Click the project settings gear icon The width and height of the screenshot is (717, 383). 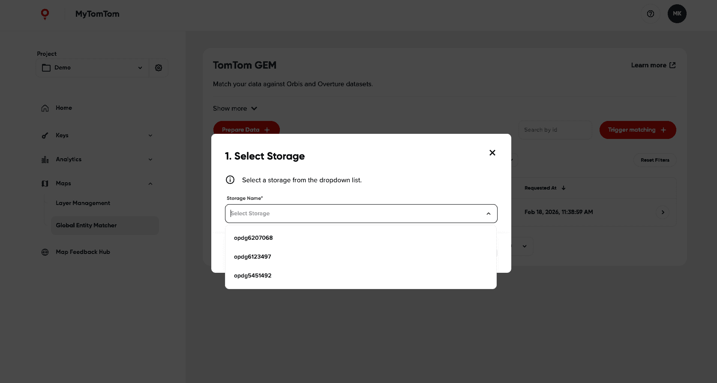(x=159, y=68)
